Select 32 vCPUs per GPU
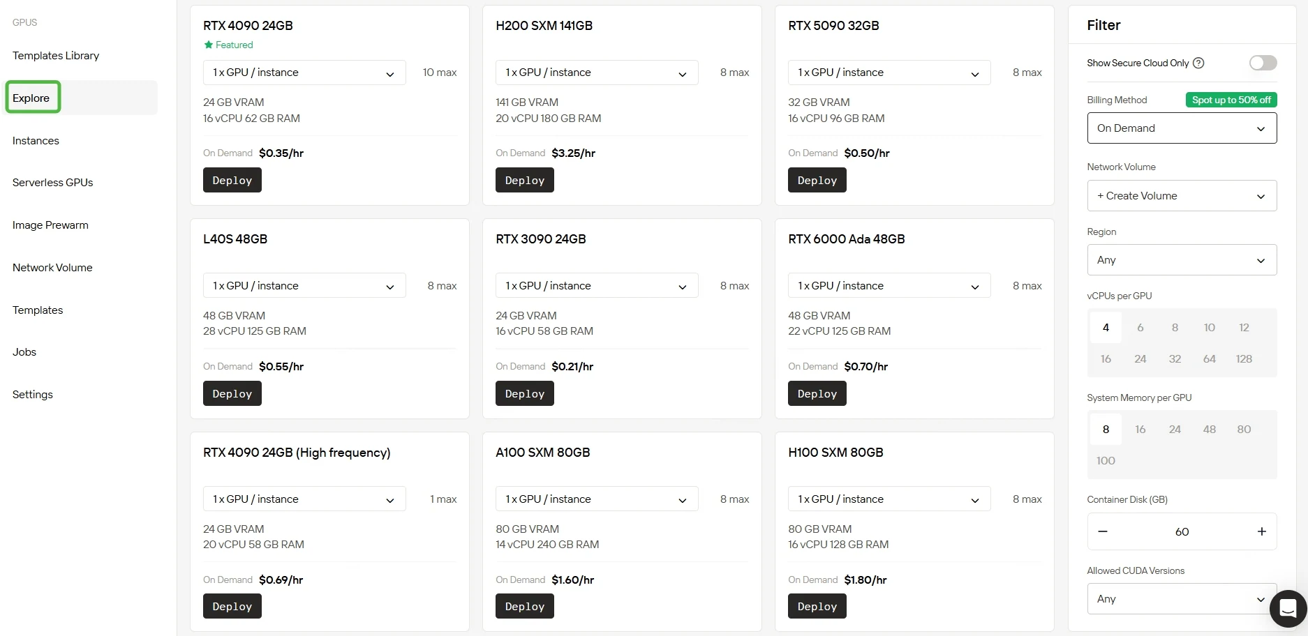Viewport: 1308px width, 636px height. coord(1175,358)
